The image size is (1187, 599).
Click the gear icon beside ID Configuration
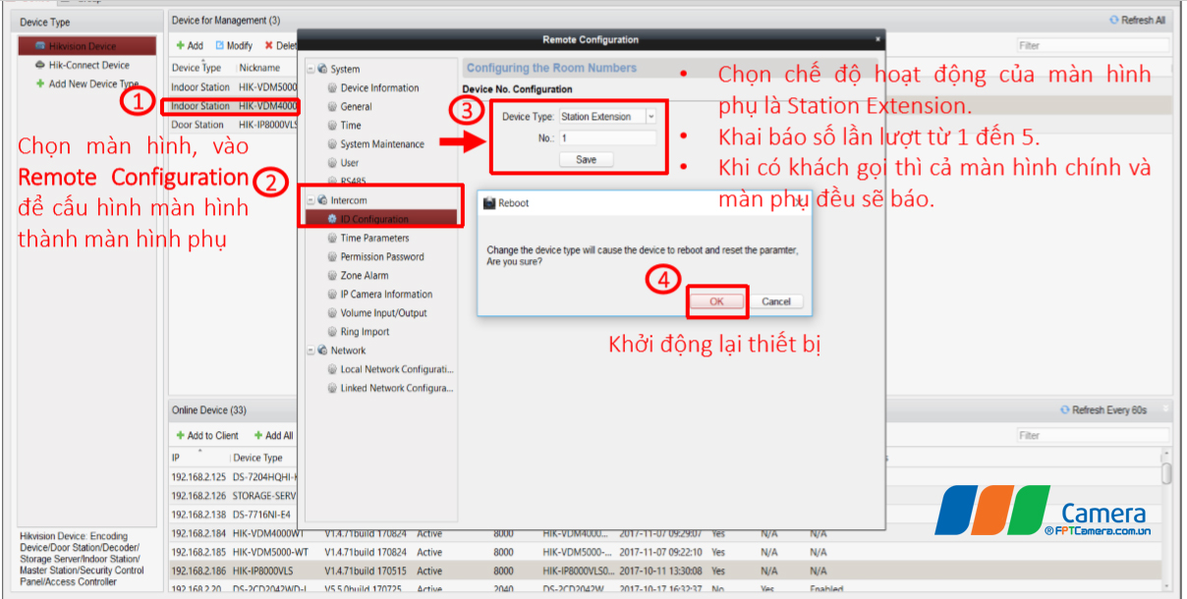point(332,219)
